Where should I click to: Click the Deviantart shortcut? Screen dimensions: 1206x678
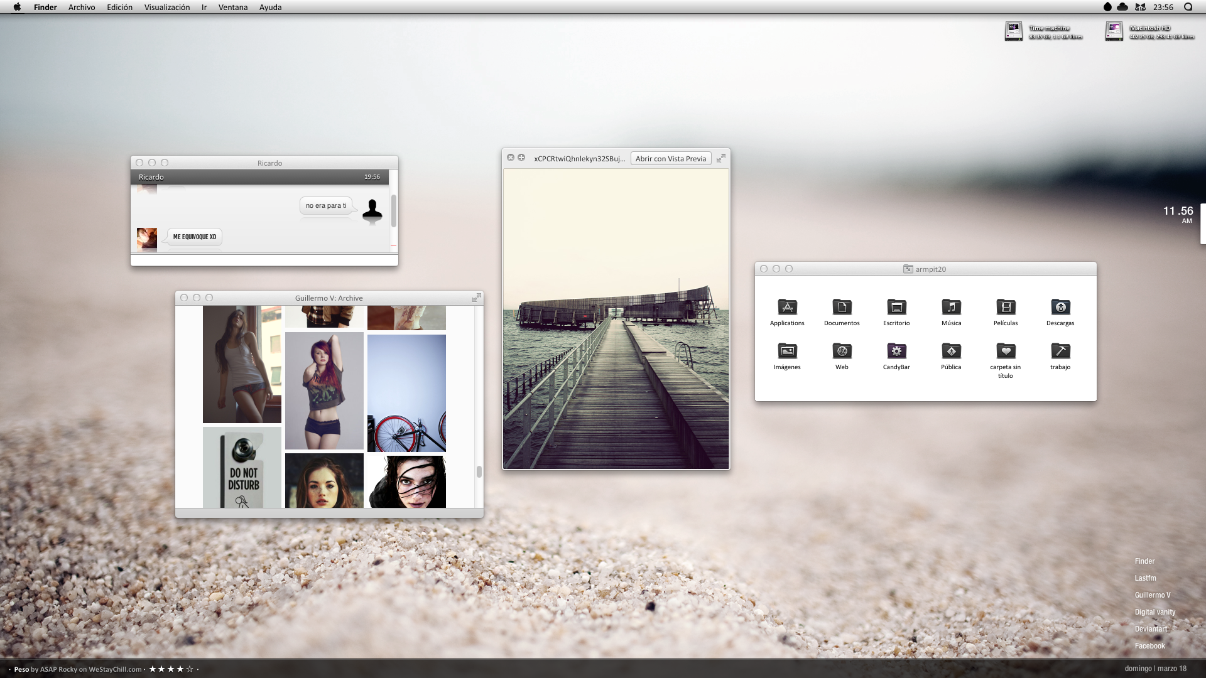tap(1151, 629)
